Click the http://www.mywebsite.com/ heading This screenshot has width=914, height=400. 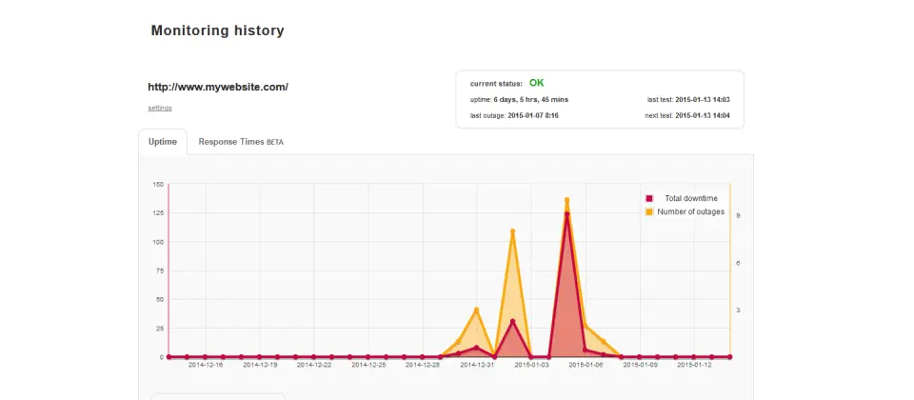pyautogui.click(x=218, y=87)
